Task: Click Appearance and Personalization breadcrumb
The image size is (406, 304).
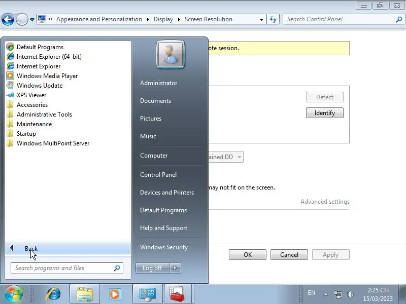Action: [99, 19]
